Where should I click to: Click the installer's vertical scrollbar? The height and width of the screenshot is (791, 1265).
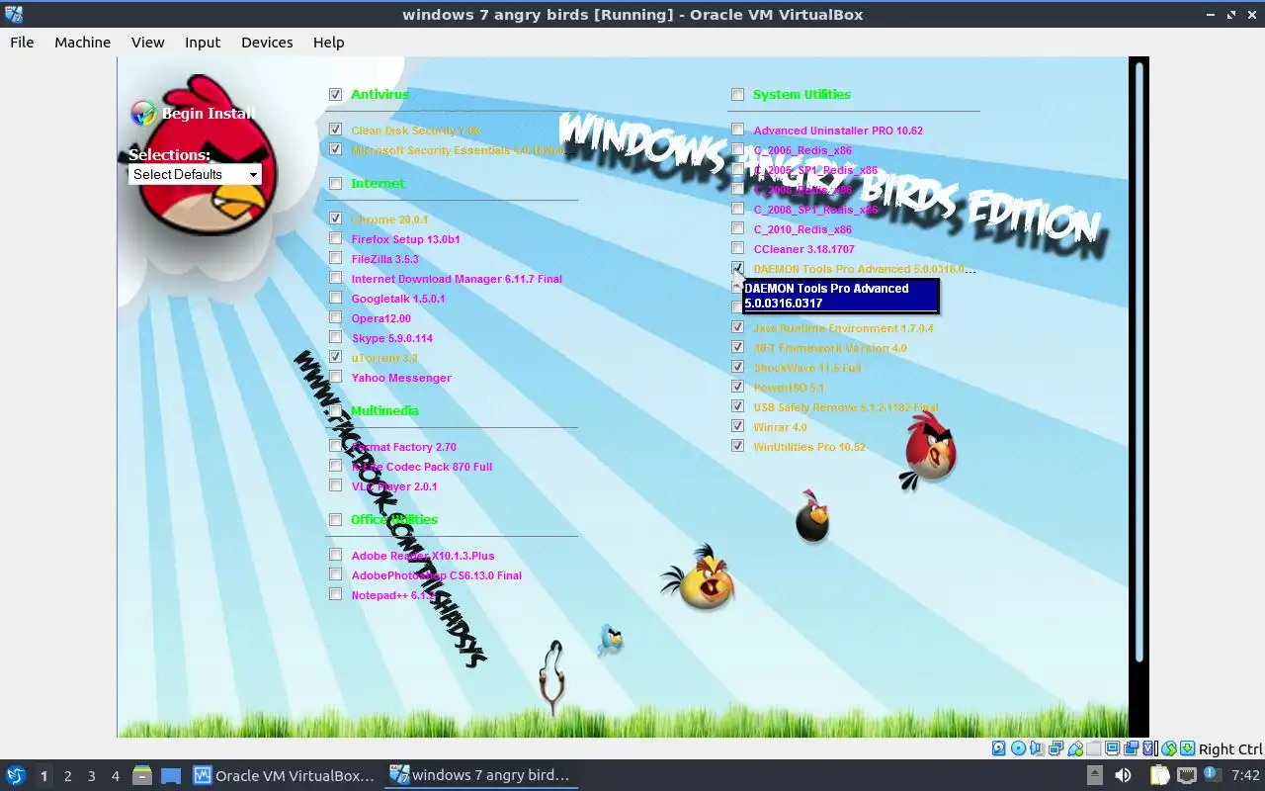pos(1138,361)
